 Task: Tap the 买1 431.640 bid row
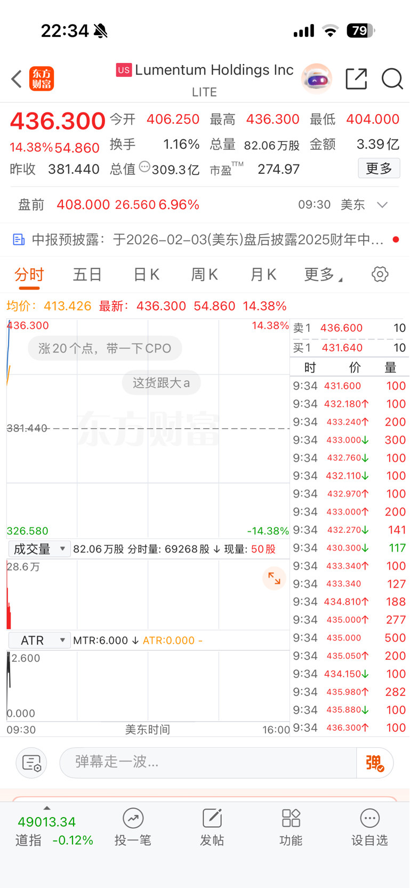350,348
